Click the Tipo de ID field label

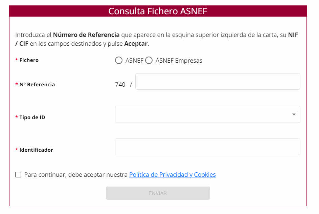(x=32, y=117)
